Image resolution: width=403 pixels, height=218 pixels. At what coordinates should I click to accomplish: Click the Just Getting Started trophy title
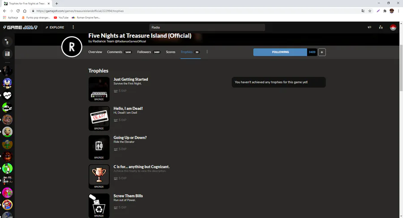(131, 79)
